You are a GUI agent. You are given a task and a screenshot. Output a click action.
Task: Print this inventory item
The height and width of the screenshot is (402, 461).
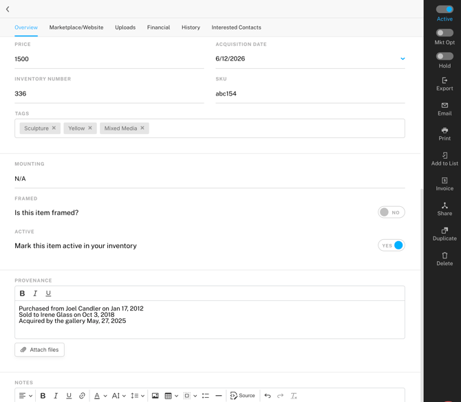[x=444, y=134]
